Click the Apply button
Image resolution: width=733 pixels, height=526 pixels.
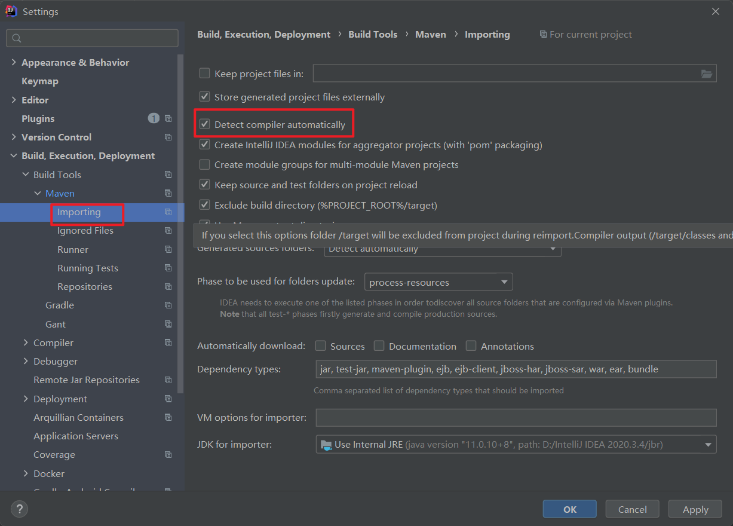pyautogui.click(x=695, y=509)
